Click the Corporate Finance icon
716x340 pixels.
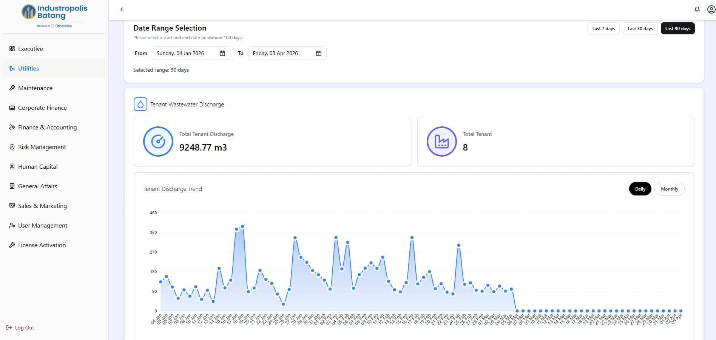(12, 108)
